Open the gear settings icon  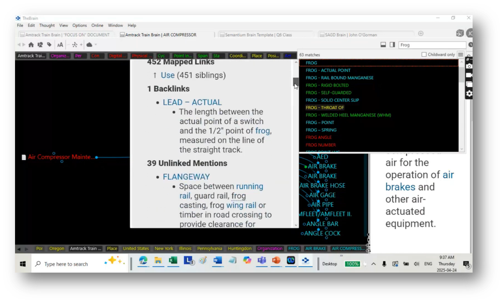click(x=469, y=94)
